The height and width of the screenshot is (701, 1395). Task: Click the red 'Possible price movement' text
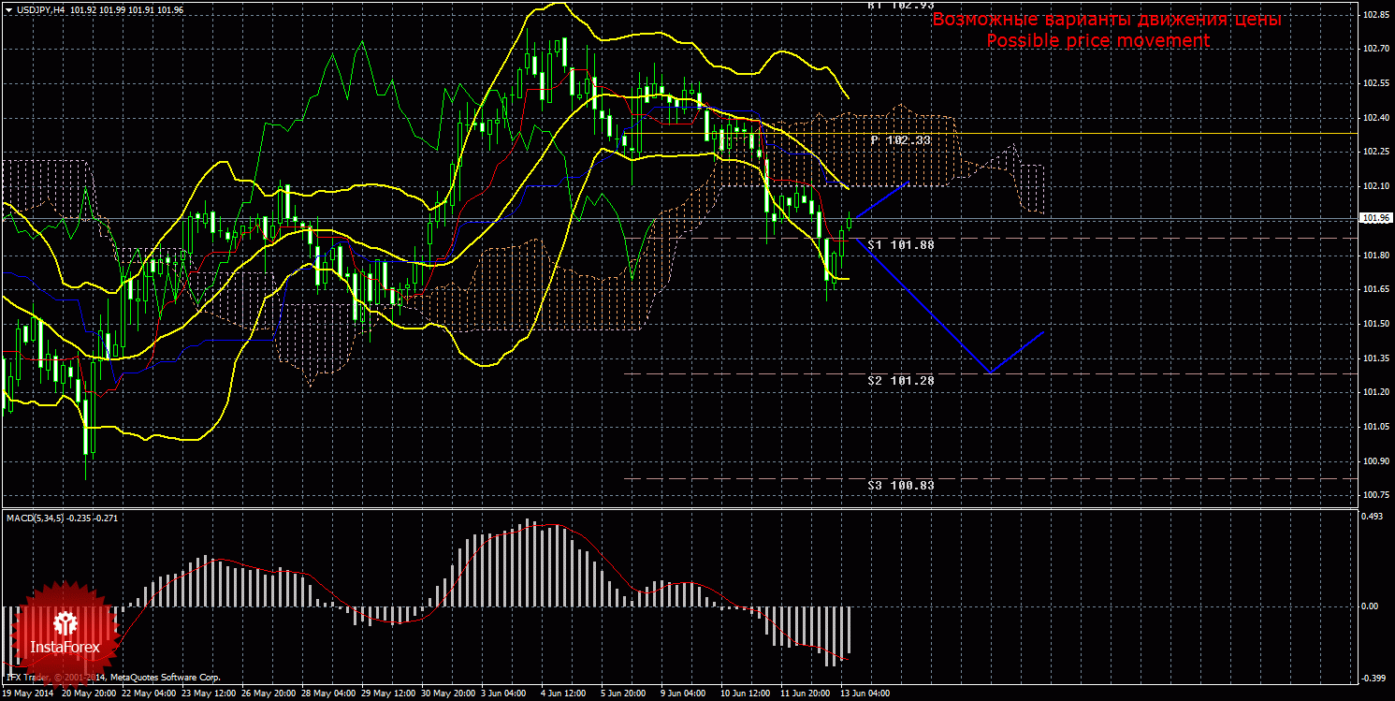tap(1097, 41)
